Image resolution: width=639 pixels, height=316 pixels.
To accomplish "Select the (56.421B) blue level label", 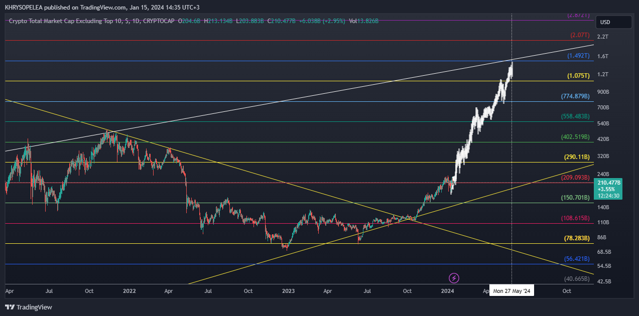I will pos(577,259).
